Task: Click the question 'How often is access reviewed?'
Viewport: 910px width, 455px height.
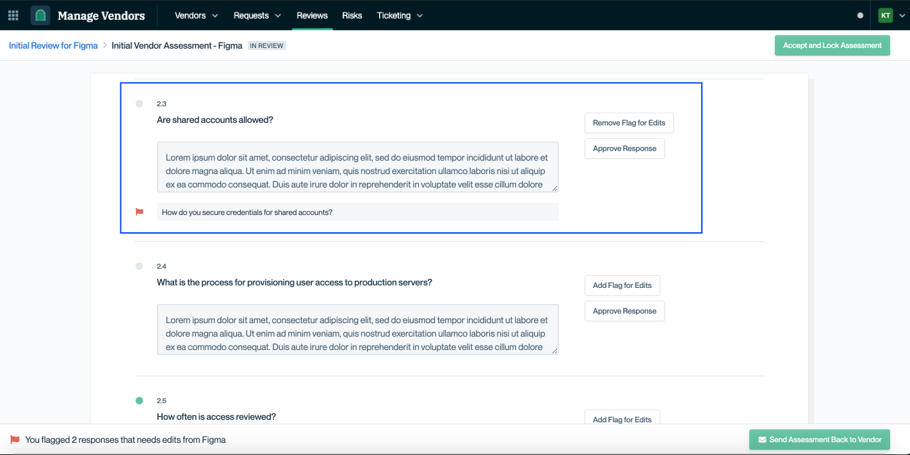Action: click(216, 417)
